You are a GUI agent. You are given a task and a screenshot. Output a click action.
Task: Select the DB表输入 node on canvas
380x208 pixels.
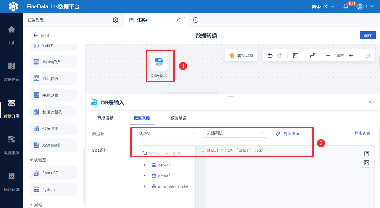pos(159,62)
